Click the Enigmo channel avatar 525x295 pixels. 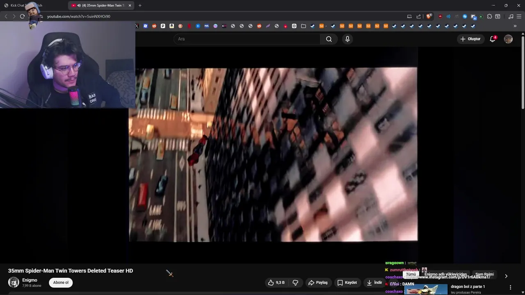click(x=14, y=282)
